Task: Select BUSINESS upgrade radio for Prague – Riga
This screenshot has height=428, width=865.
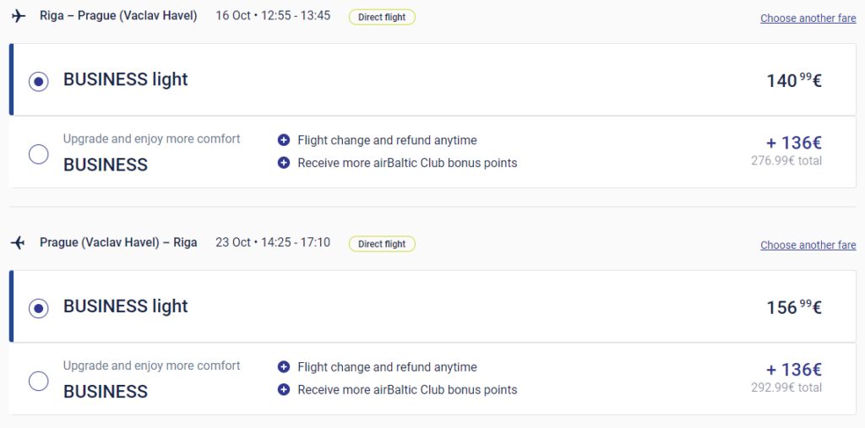Action: point(38,382)
